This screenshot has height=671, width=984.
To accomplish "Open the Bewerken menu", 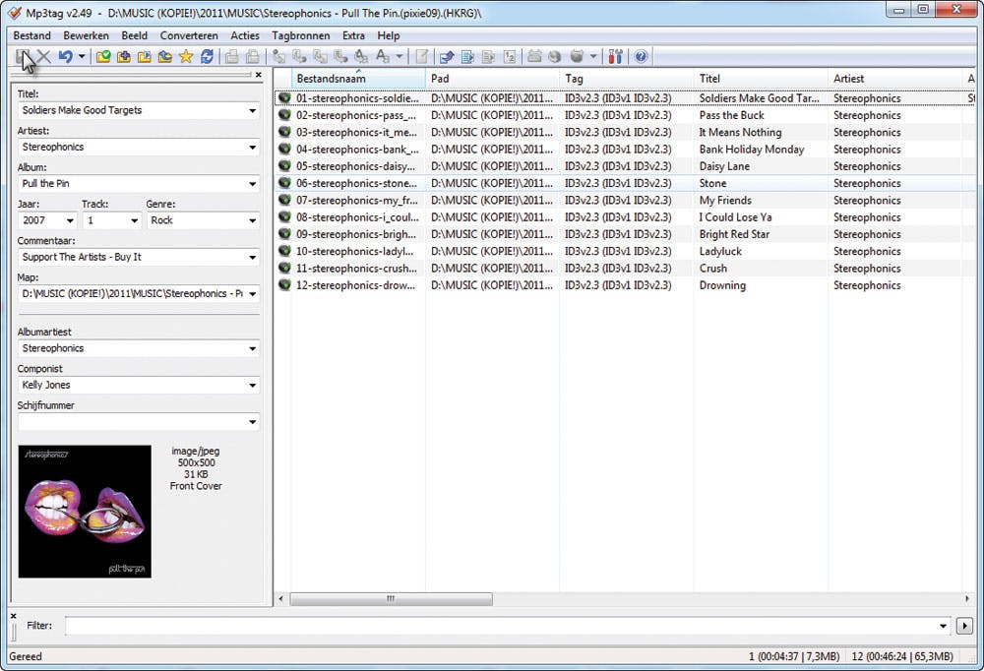I will [x=86, y=35].
